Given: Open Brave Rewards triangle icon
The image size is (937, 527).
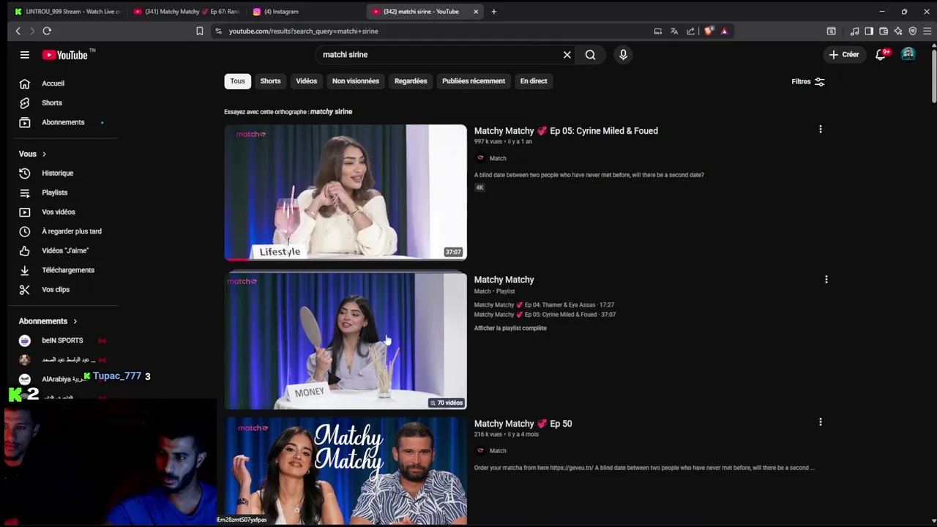Looking at the screenshot, I should coord(724,31).
